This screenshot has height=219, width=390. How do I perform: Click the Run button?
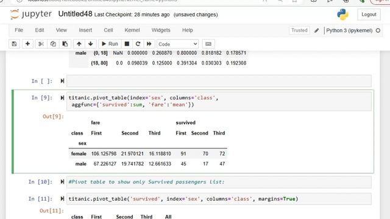[110, 44]
